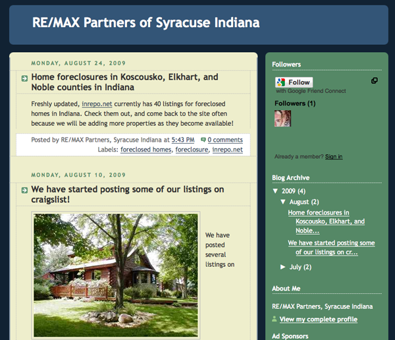Viewport: 395px width, 340px height.
Task: Click the Sign in link
Action: coord(333,156)
